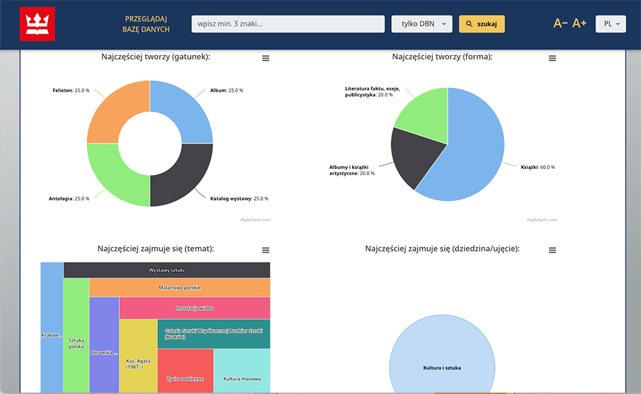Click the 'Malarstwo polskie' treemap tile
Viewport: 641px width, 394px height.
pyautogui.click(x=180, y=288)
